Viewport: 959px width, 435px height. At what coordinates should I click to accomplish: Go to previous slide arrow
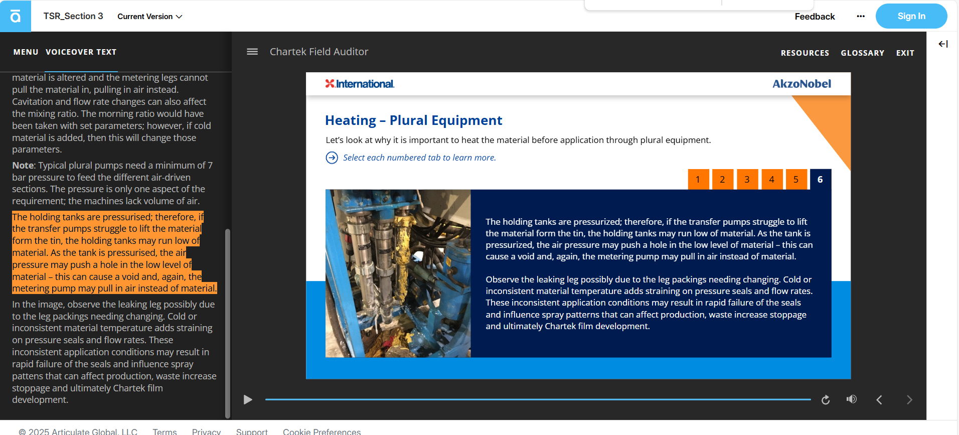(879, 400)
